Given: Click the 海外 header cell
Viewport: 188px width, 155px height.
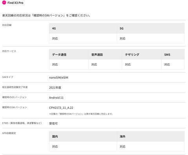Looking at the screenshot, I should [x=151, y=136].
